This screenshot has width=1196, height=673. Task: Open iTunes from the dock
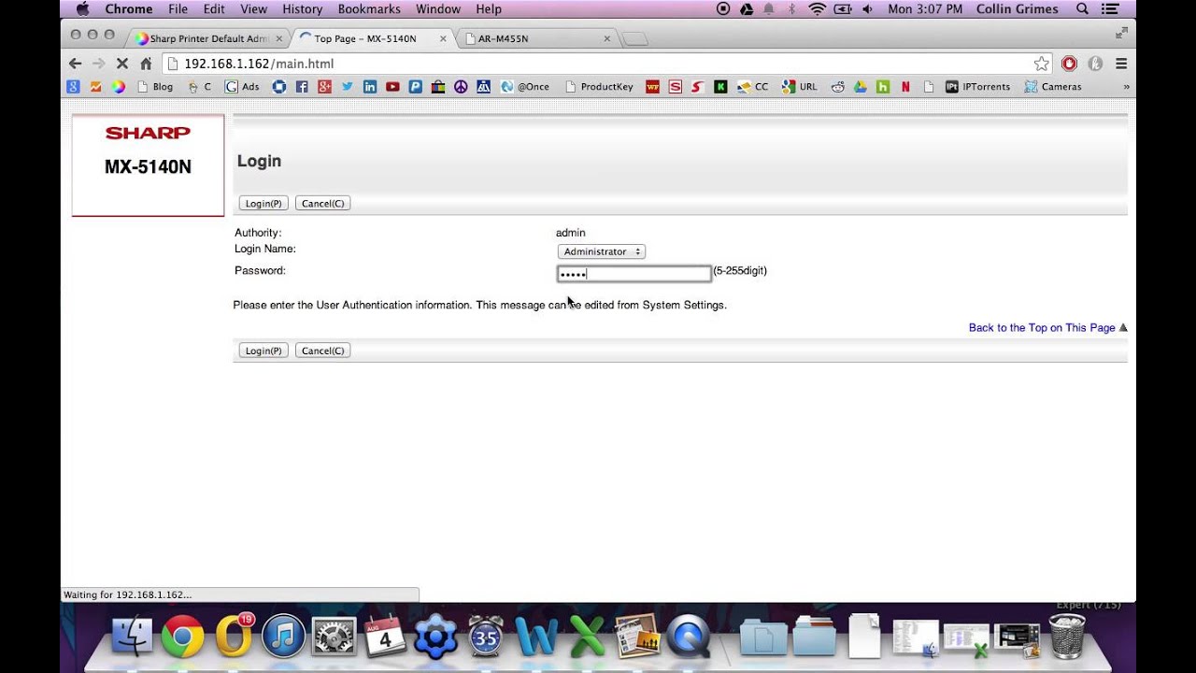pyautogui.click(x=284, y=637)
